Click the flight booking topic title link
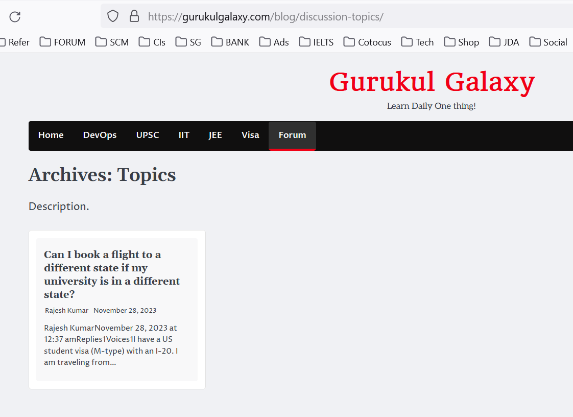 pyautogui.click(x=112, y=274)
